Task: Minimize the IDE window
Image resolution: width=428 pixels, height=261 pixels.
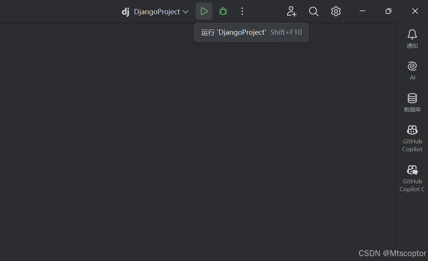Action: [362, 11]
